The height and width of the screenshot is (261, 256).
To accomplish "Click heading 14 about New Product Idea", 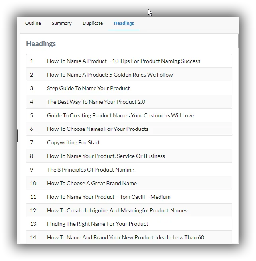I will tap(129, 237).
